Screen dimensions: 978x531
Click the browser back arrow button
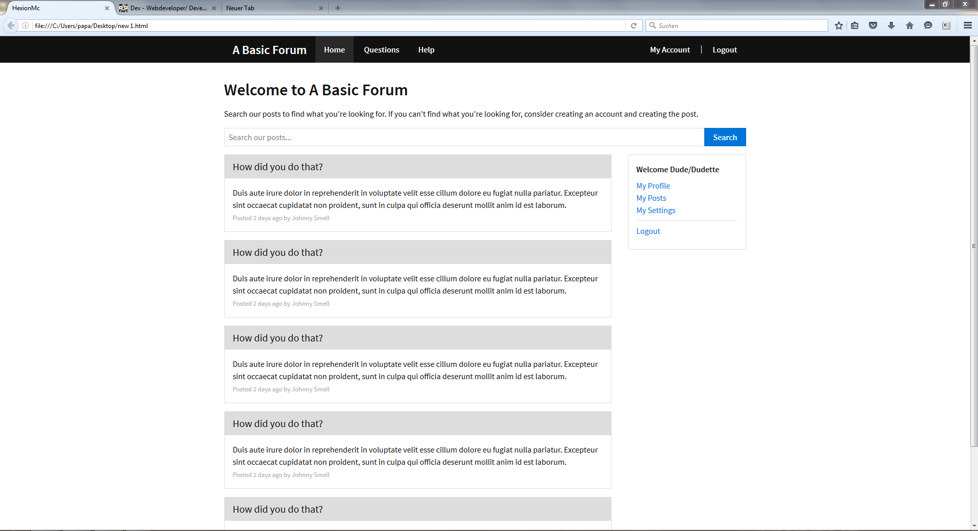[x=11, y=25]
